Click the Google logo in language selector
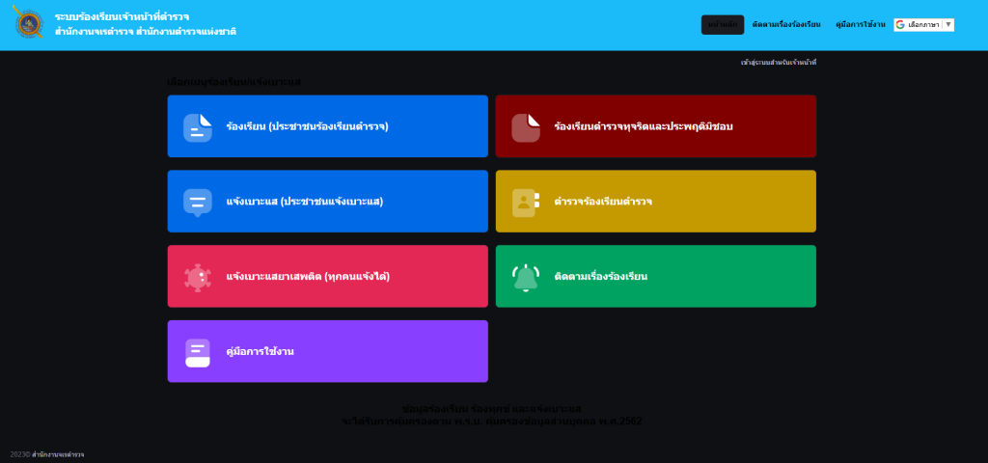 900,24
